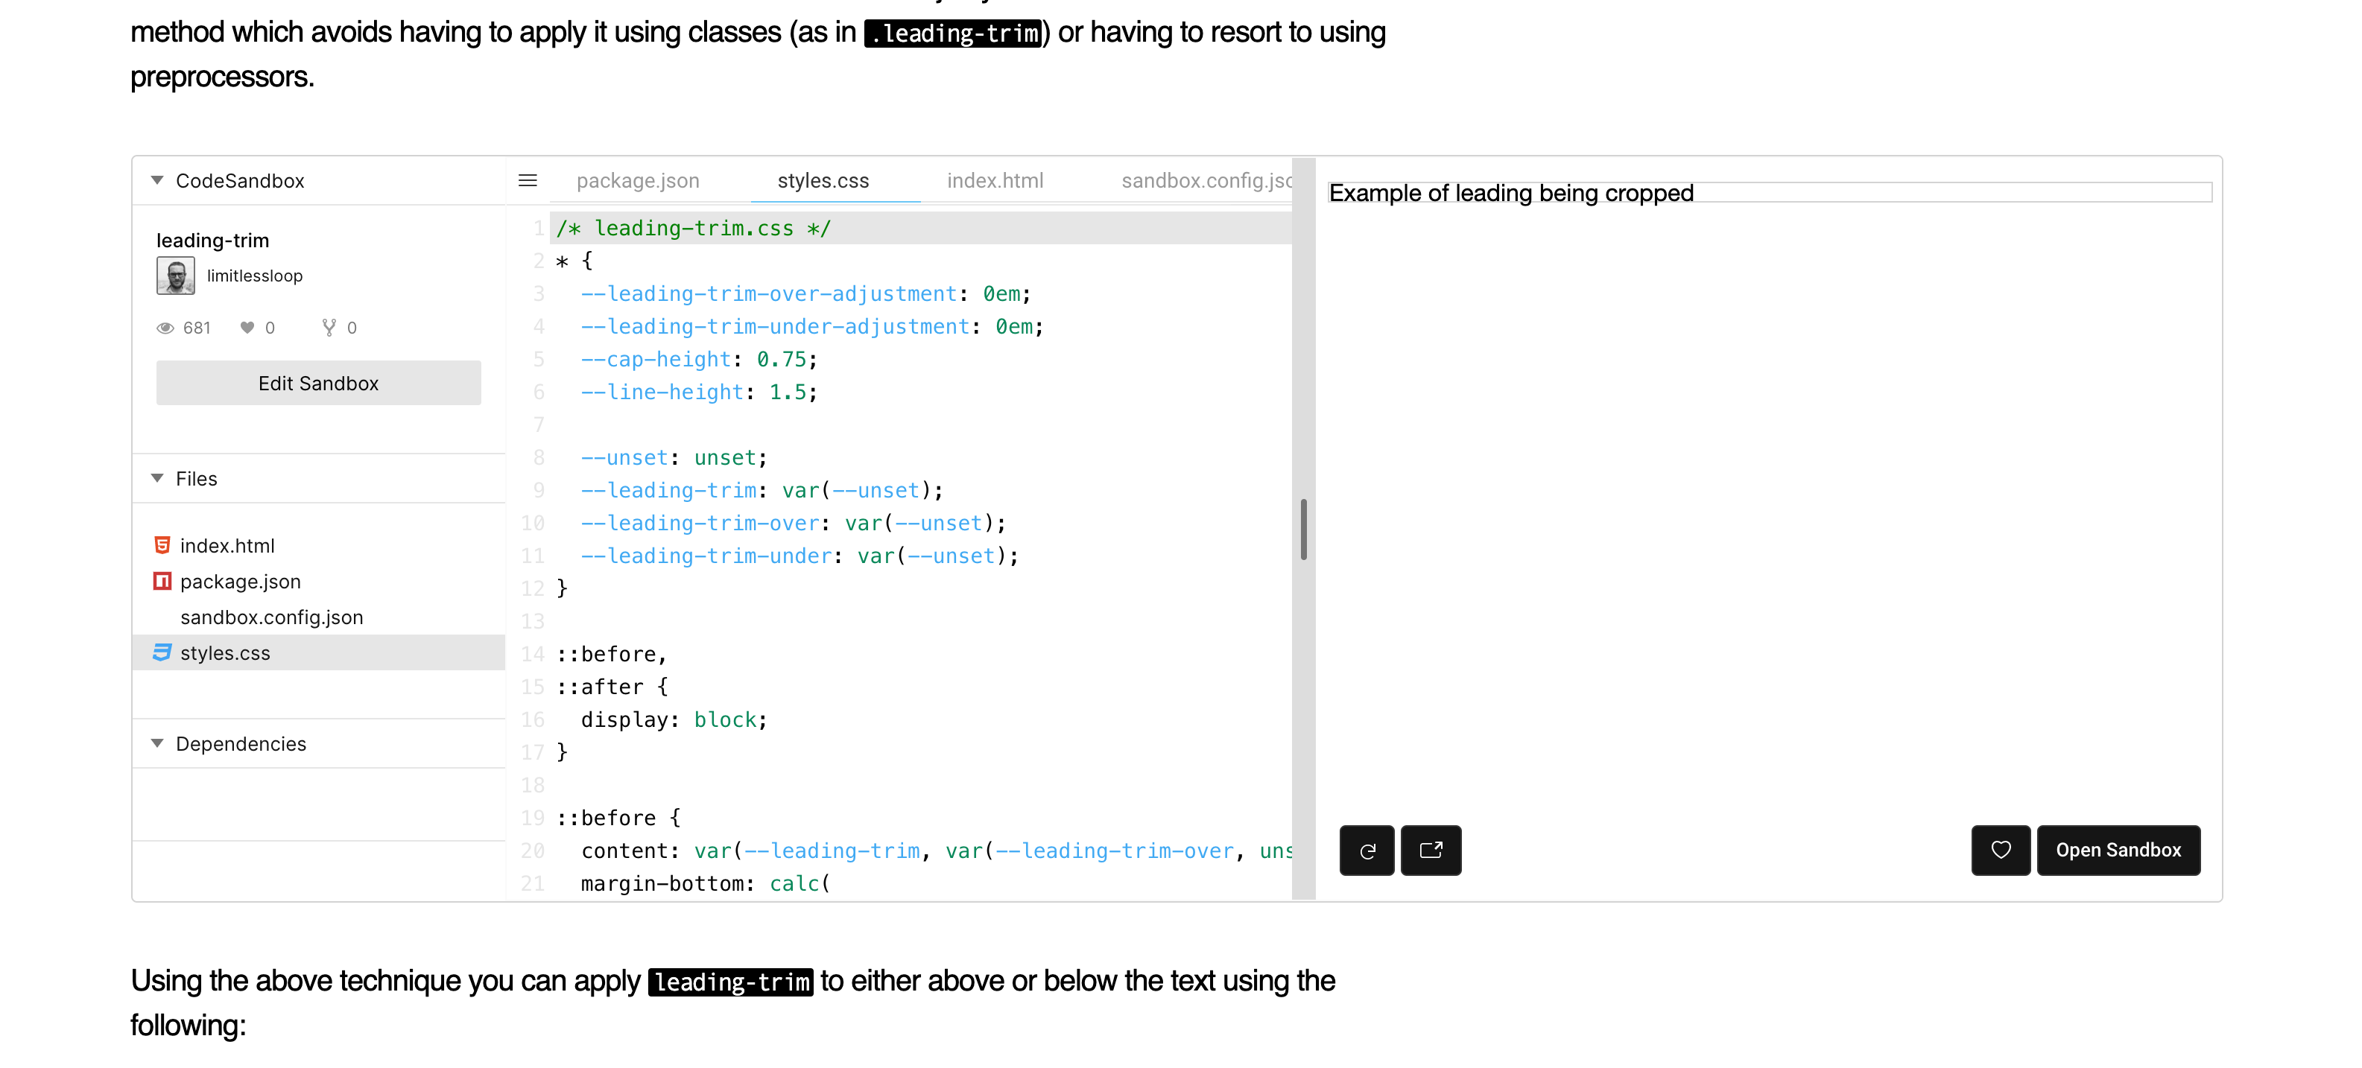Like the sandbox with the heart button
Viewport: 2362px width, 1068px height.
[2001, 851]
